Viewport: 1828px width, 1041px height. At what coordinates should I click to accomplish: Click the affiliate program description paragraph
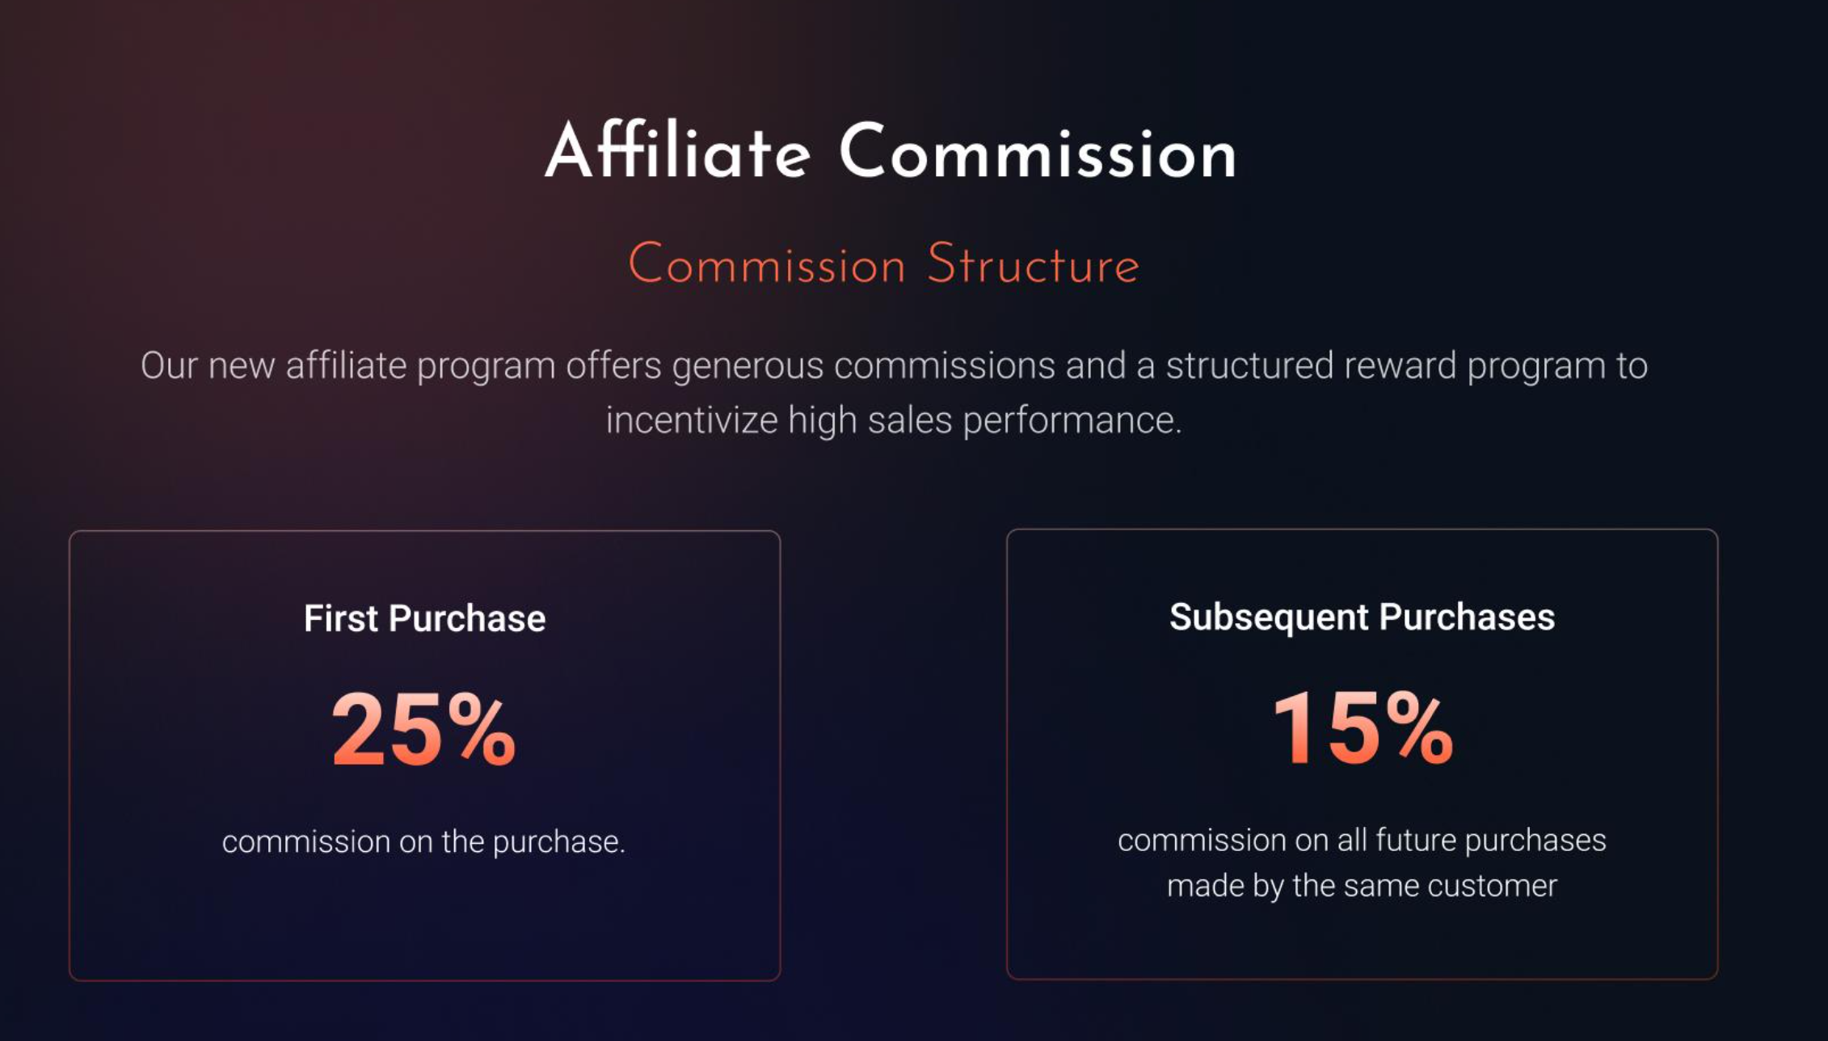coord(894,393)
